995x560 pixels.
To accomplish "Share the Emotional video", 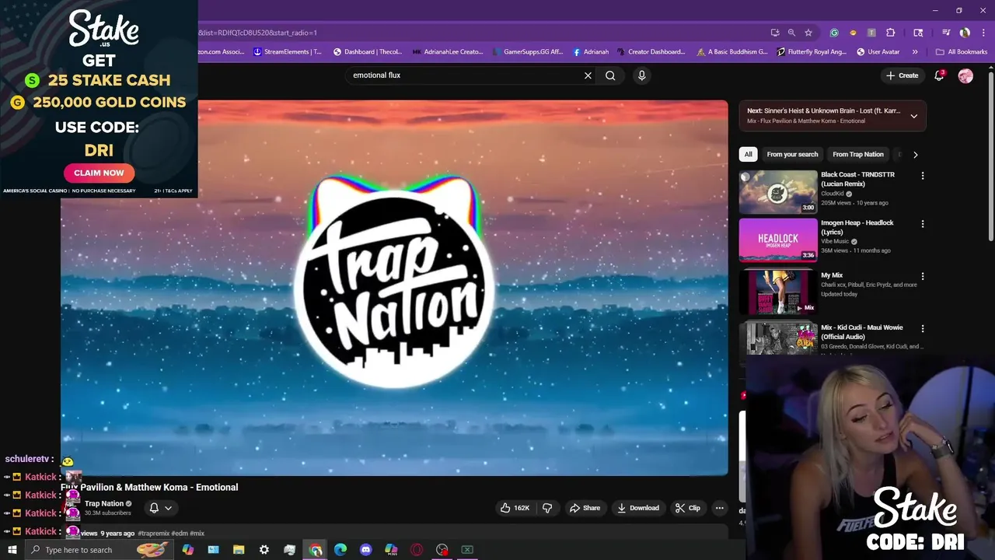I will [585, 508].
